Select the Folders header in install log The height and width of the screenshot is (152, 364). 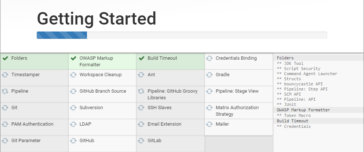tap(285, 58)
